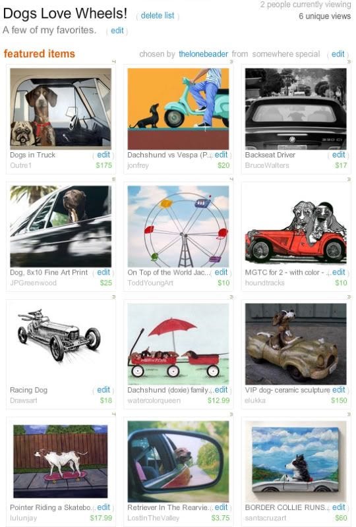Open the Dachshund family wagon painting

178,344
